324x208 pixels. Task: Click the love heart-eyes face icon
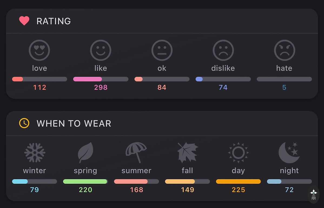click(39, 50)
